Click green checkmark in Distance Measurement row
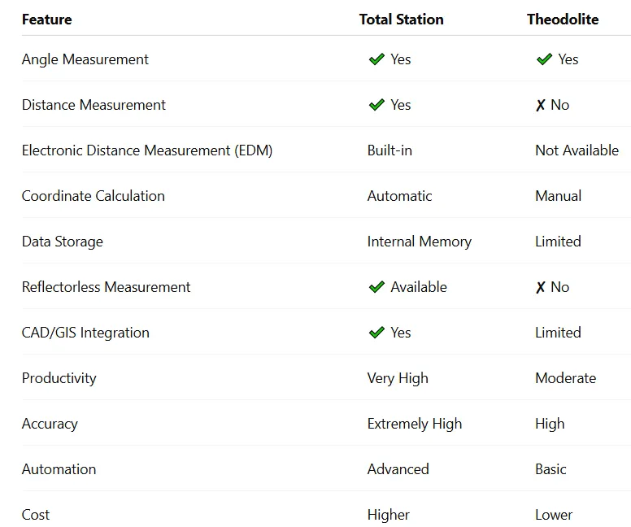 [x=376, y=105]
